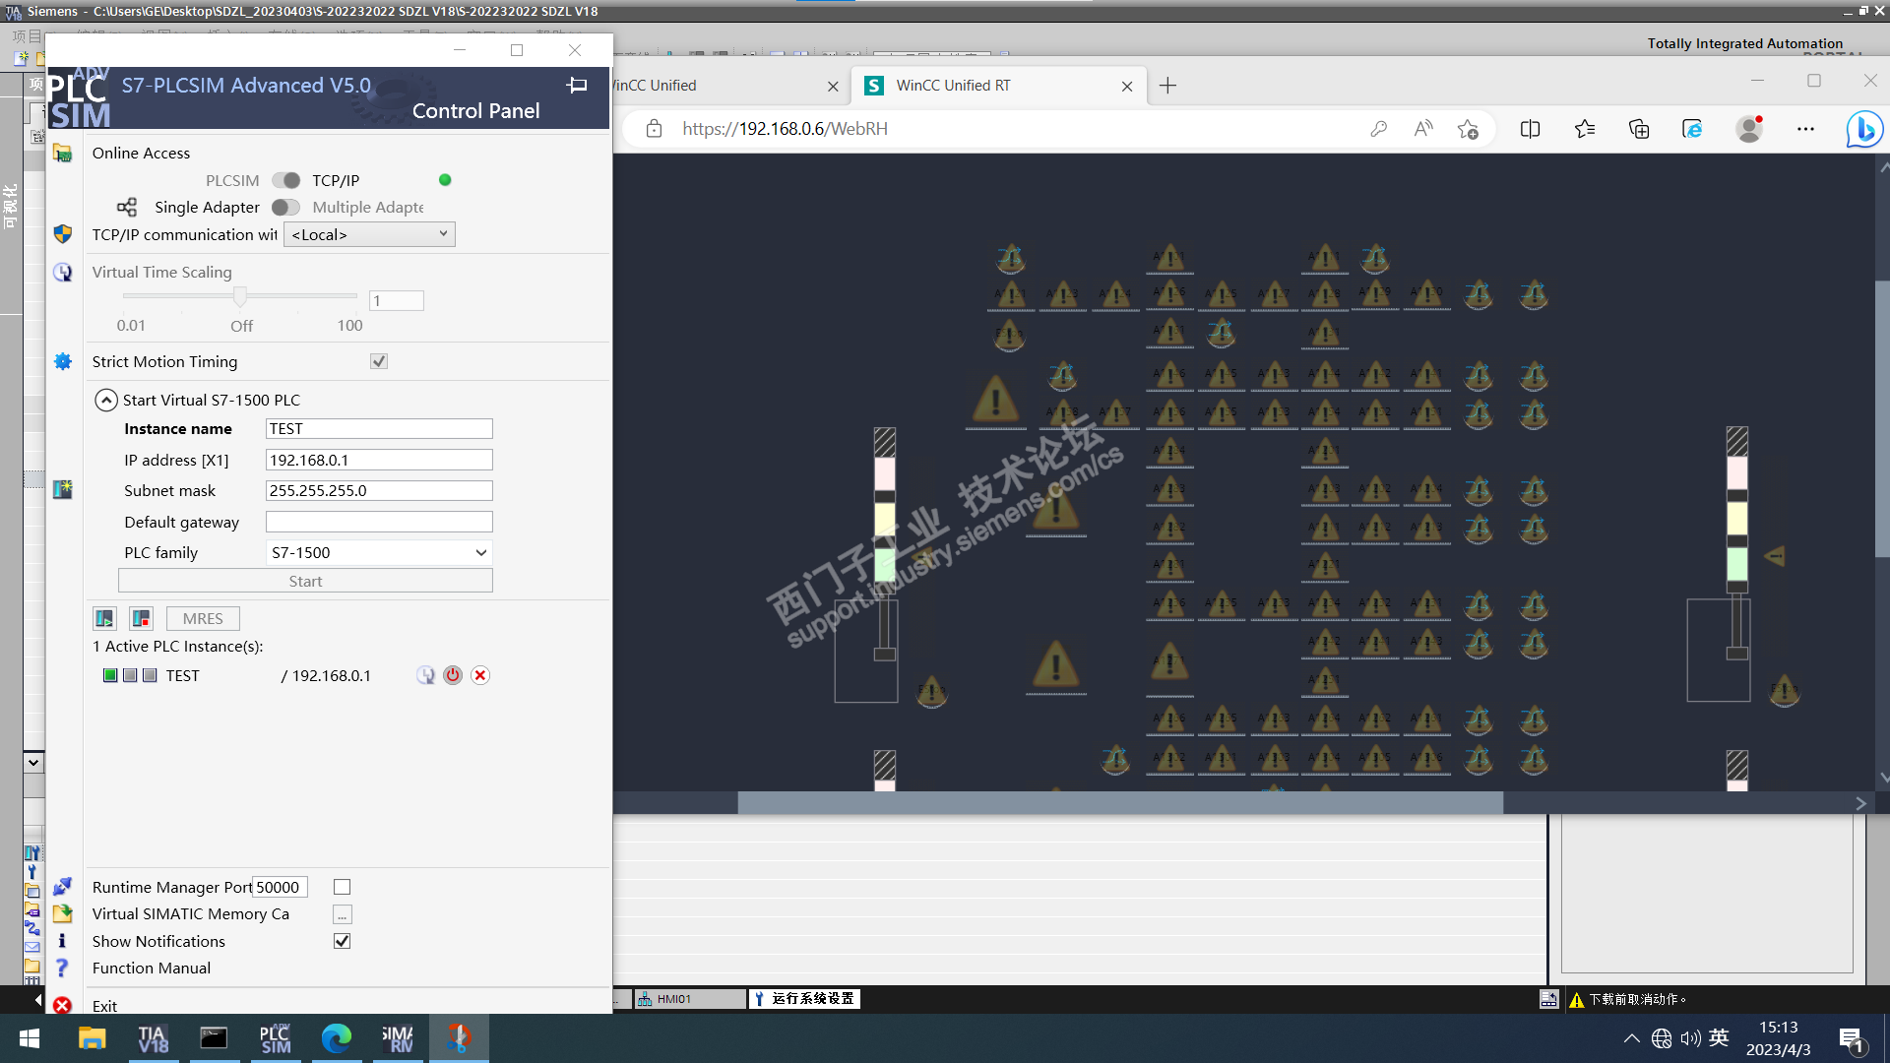Viewport: 1890px width, 1063px height.
Task: Toggle Single / Multiple Adapter switch
Action: click(286, 207)
